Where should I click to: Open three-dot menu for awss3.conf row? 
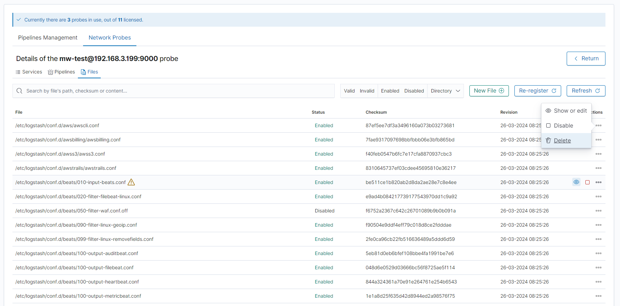pos(598,154)
